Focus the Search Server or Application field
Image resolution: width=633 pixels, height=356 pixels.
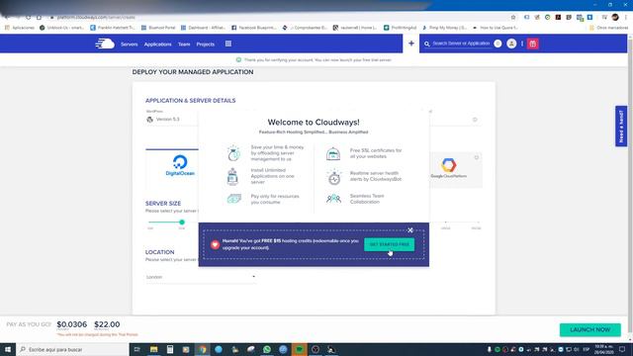pyautogui.click(x=461, y=44)
